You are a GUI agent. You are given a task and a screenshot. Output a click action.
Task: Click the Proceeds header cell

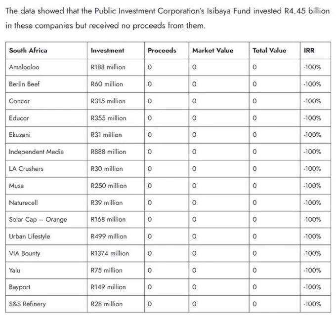coord(167,50)
